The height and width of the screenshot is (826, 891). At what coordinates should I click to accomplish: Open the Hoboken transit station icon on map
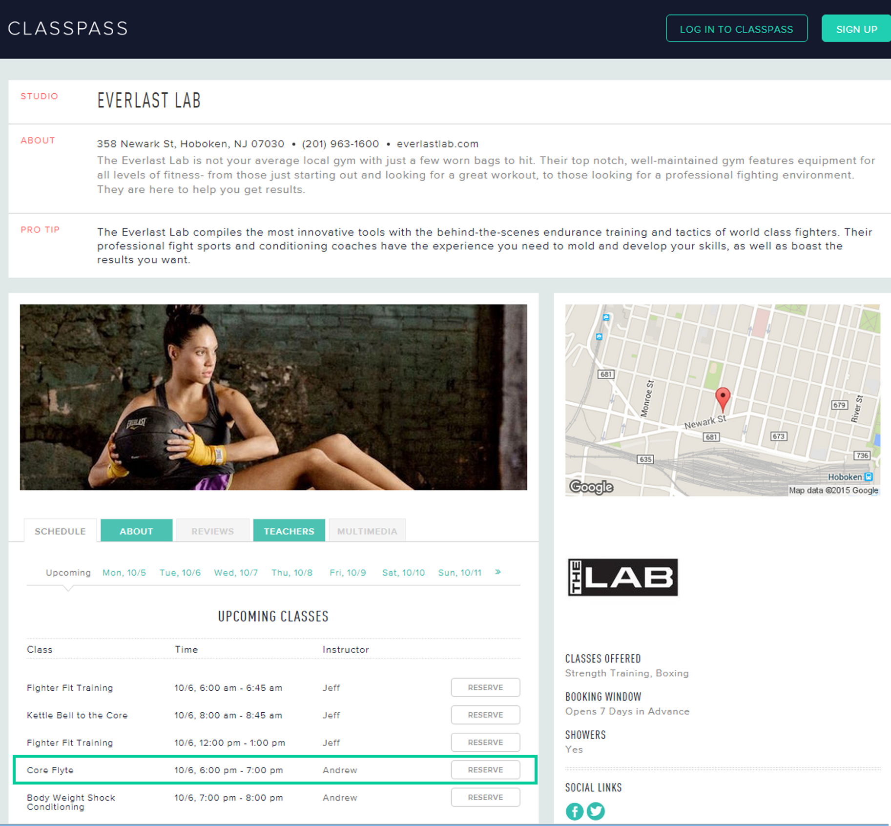[x=869, y=476]
